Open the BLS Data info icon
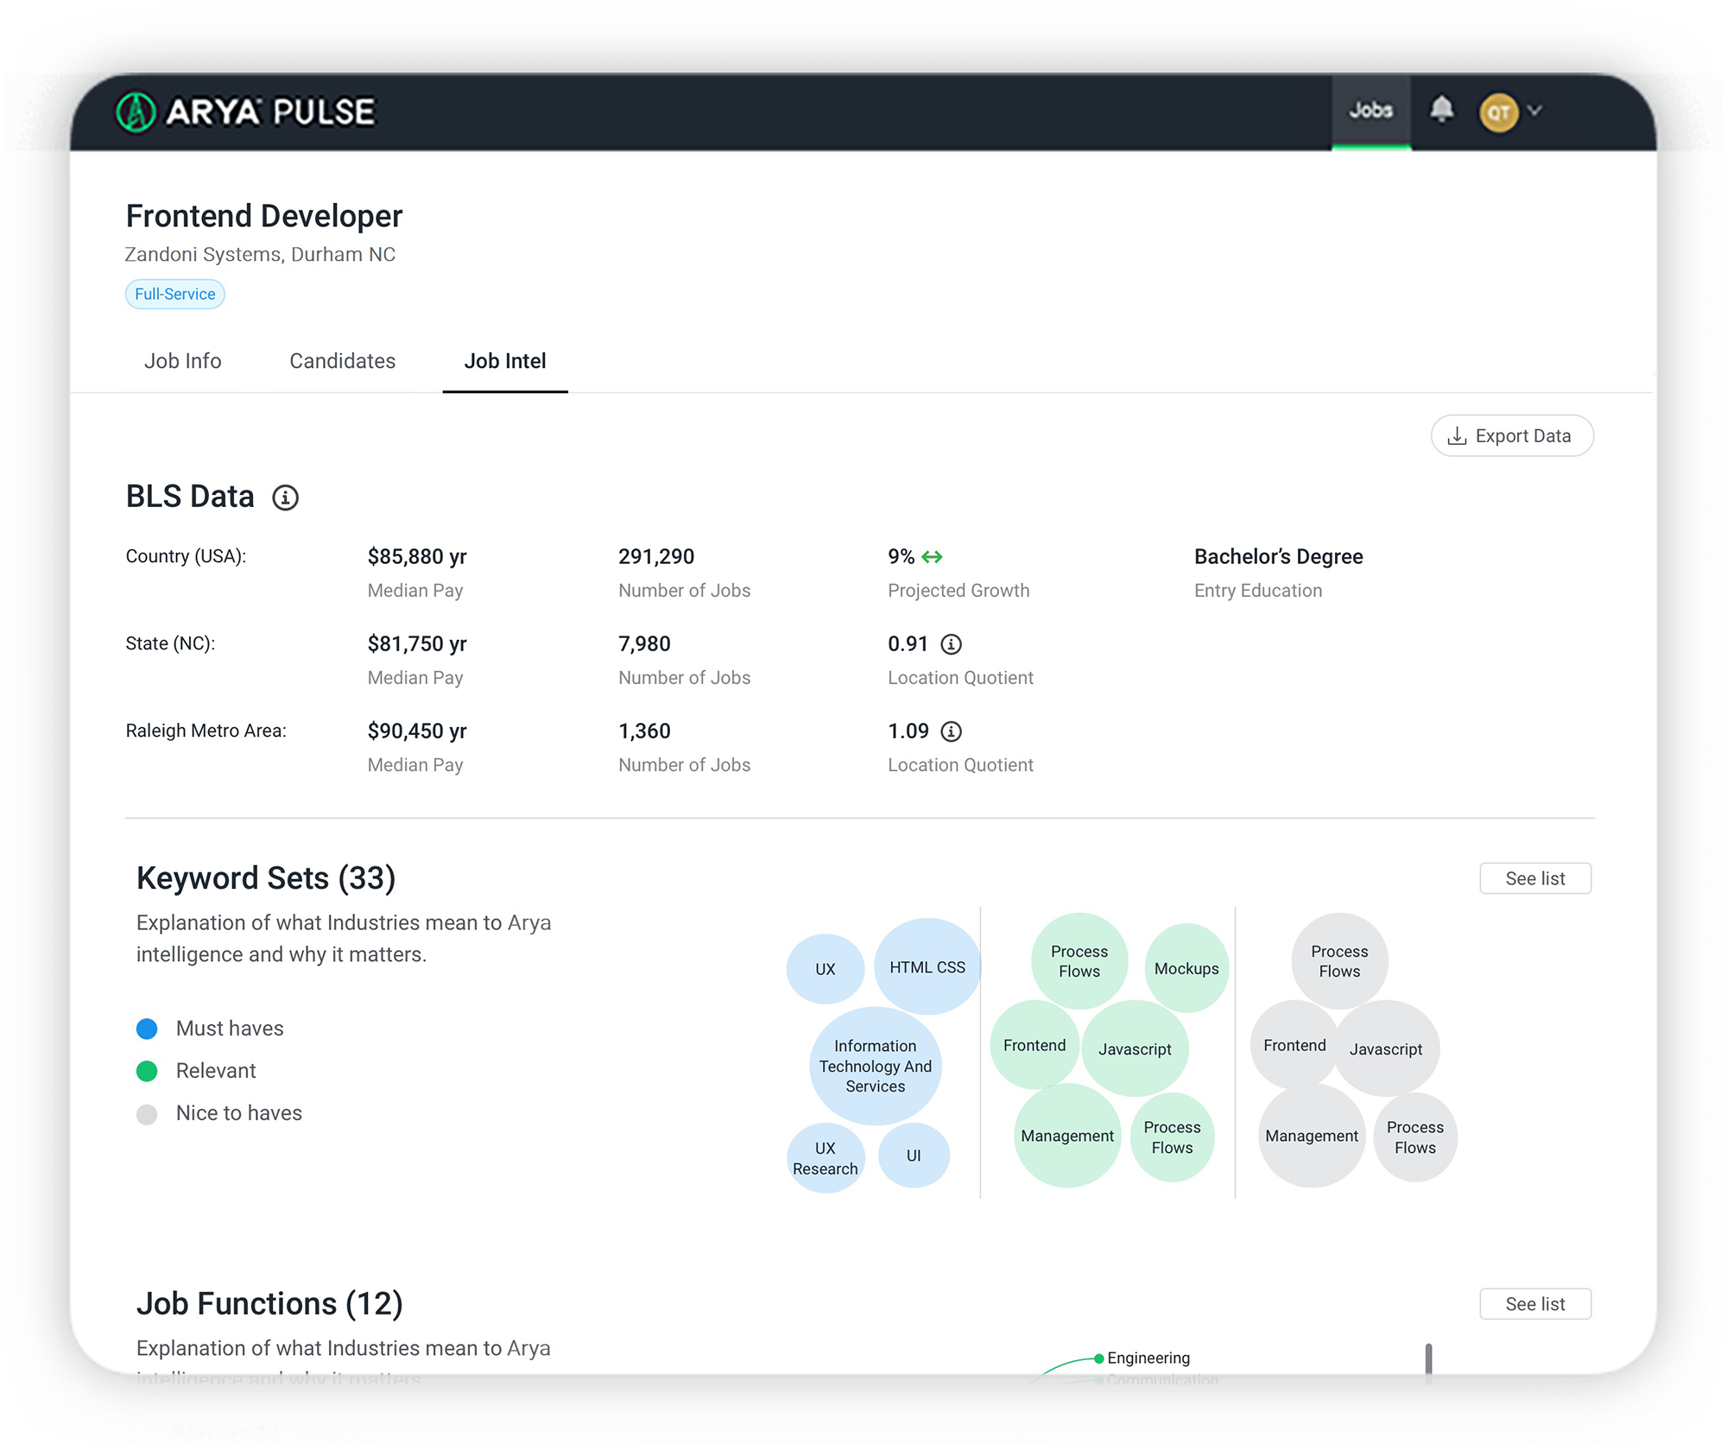Screen dimensions: 1727x1444 [285, 497]
